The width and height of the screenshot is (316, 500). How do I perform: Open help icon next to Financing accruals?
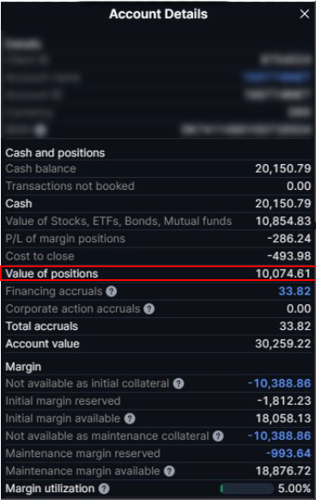pos(112,291)
